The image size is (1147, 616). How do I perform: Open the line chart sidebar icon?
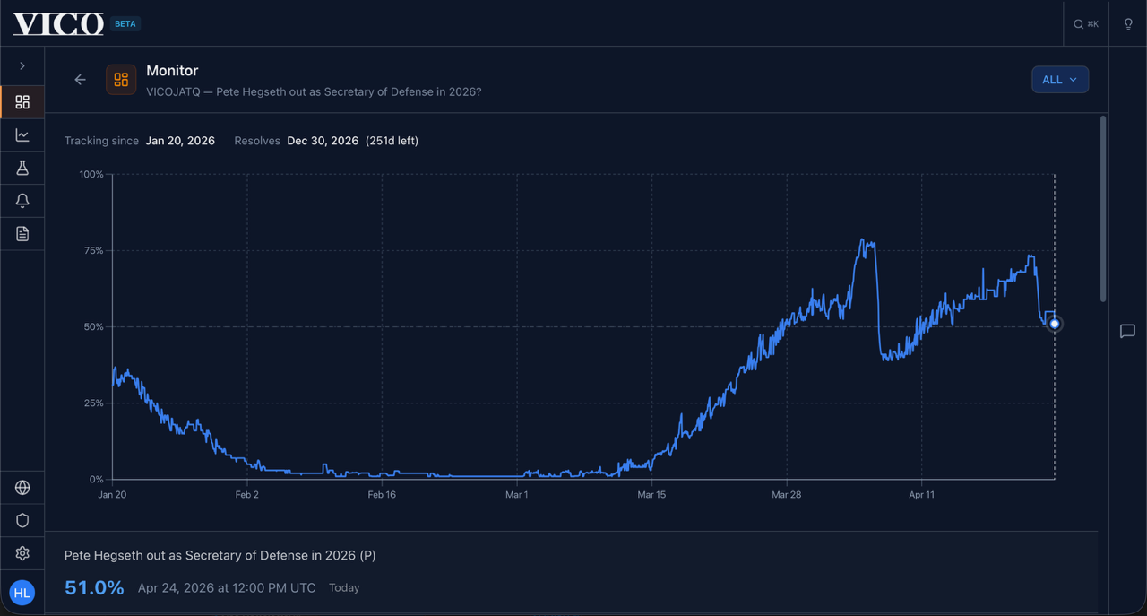22,135
